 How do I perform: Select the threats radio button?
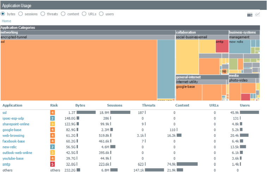tap(42, 14)
